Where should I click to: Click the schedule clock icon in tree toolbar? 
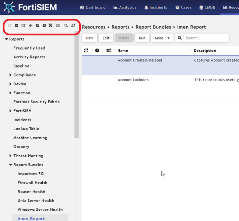click(x=44, y=25)
